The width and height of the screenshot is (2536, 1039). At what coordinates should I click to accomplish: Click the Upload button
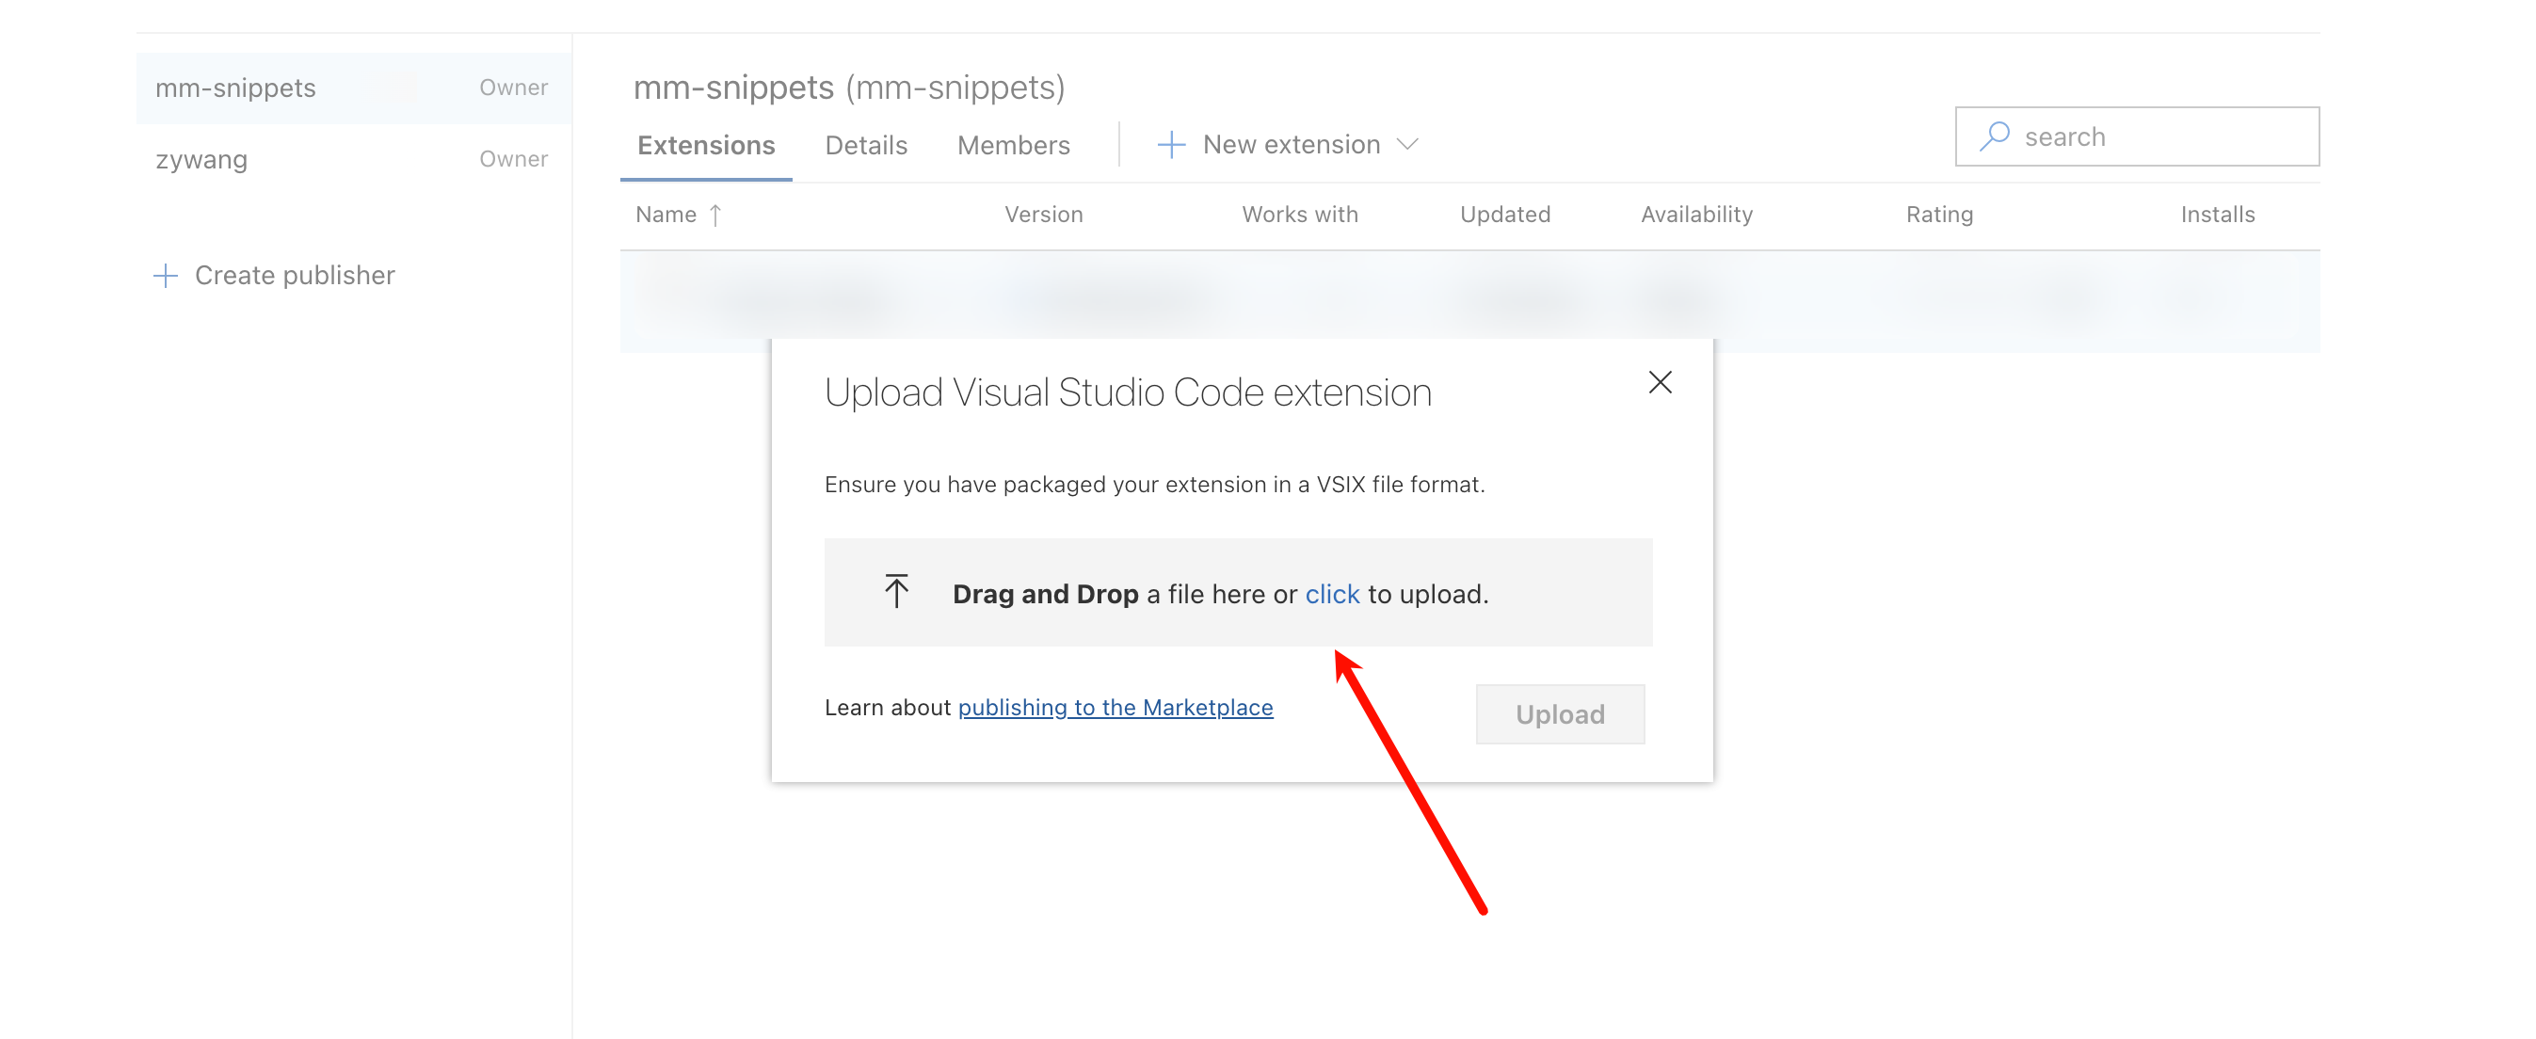click(x=1560, y=714)
